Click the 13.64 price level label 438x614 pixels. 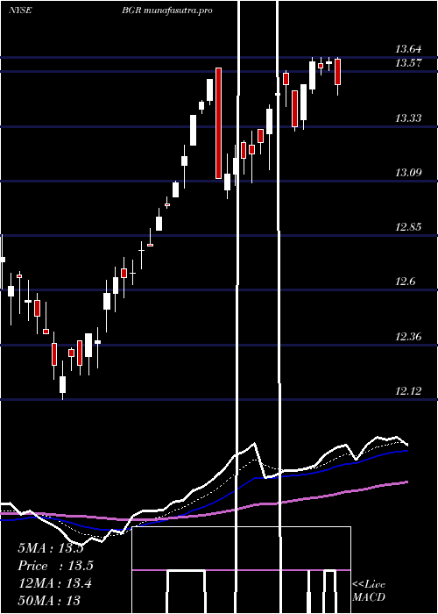tap(408, 49)
